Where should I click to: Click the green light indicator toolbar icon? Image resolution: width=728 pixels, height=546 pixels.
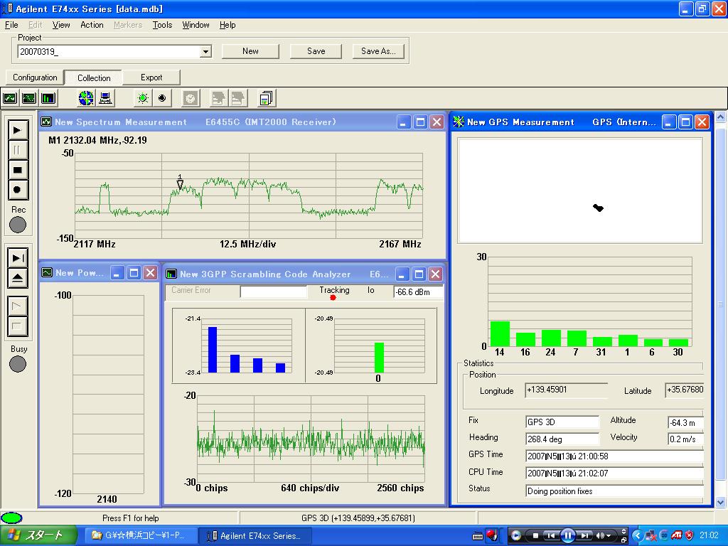[x=143, y=98]
